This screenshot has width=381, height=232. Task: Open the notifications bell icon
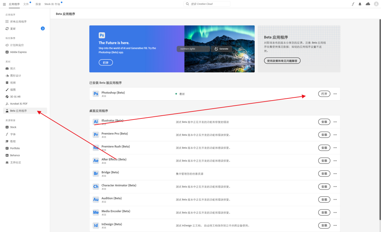(x=359, y=4)
